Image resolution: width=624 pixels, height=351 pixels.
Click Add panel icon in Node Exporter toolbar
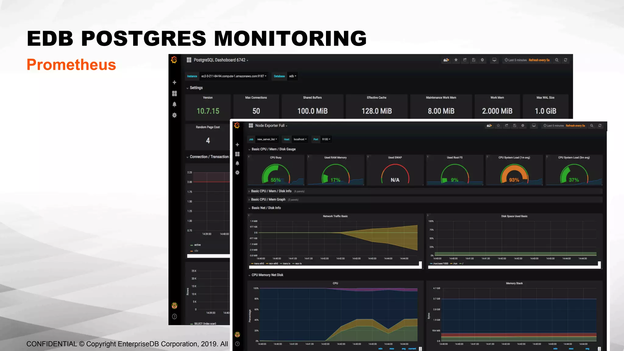pos(489,126)
